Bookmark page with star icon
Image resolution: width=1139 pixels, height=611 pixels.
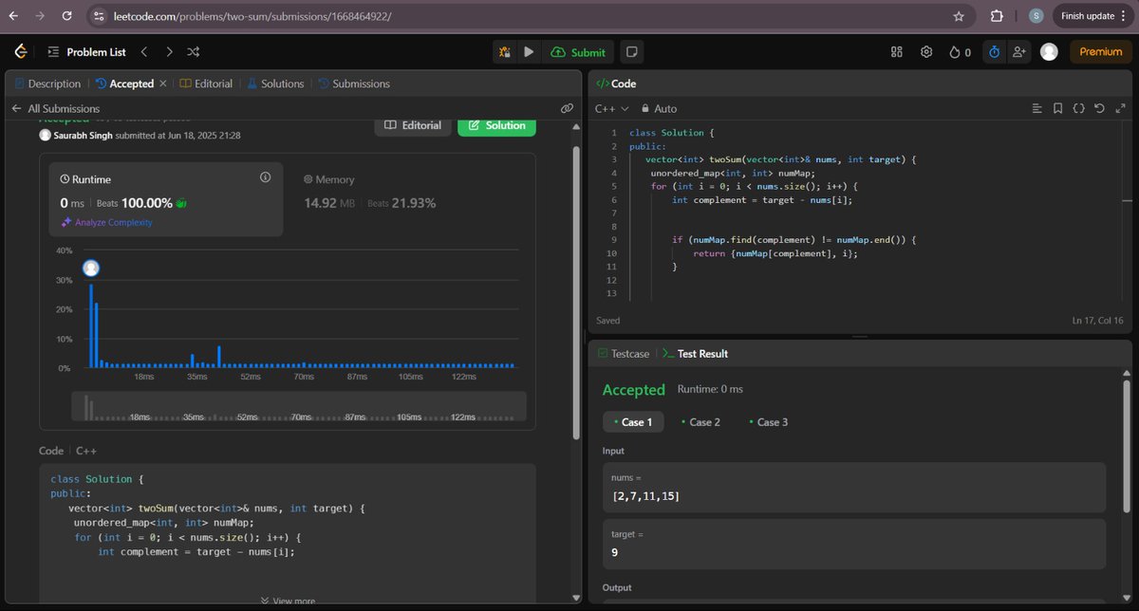click(959, 15)
